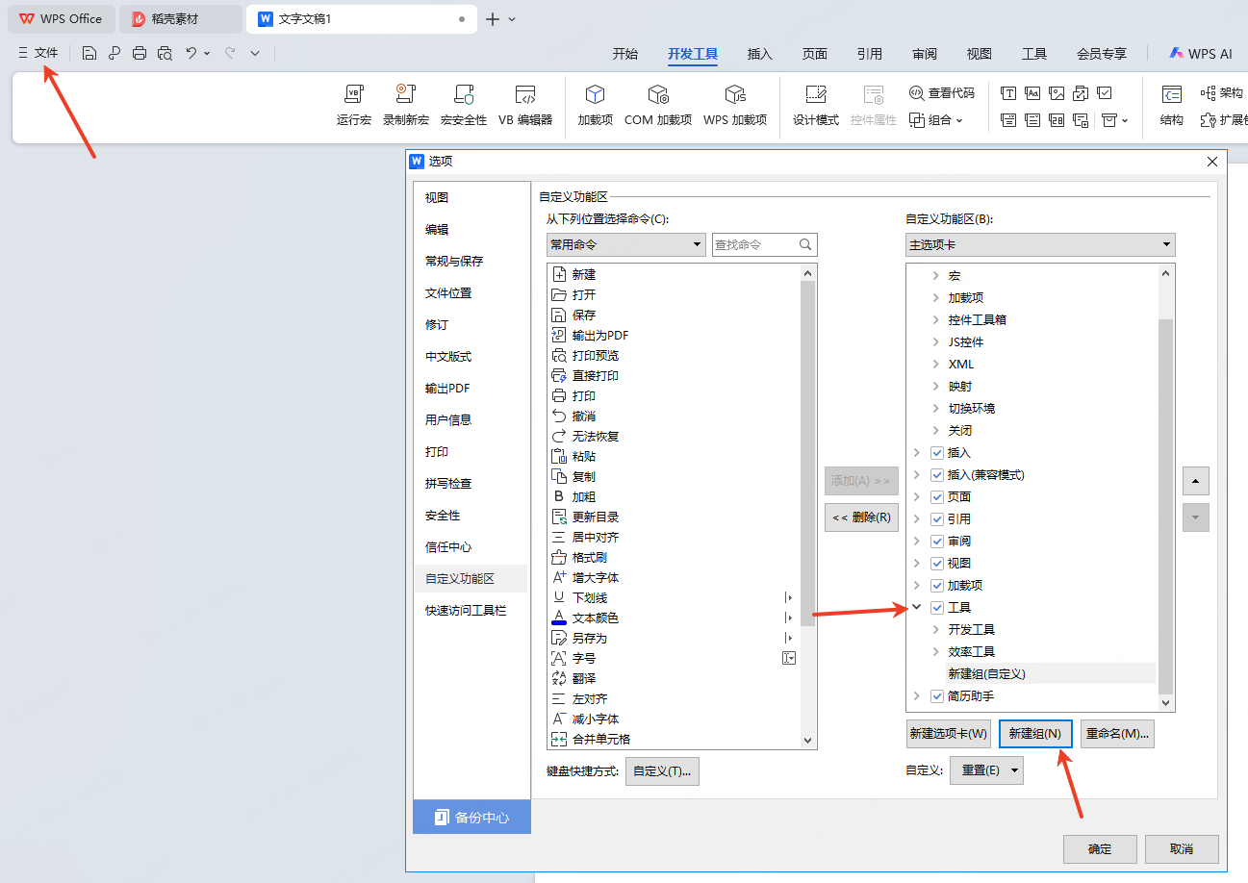
Task: Open the 重置(E) dropdown
Action: tap(986, 770)
